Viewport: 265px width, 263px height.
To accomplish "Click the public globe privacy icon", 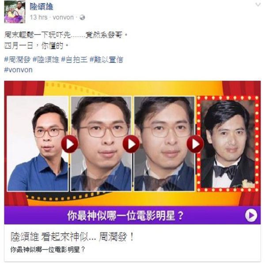I will tap(82, 17).
